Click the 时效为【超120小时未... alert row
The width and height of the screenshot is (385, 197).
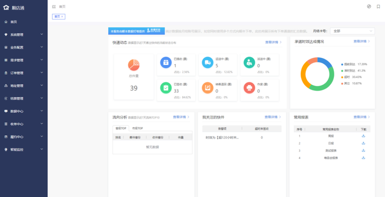tap(242, 137)
